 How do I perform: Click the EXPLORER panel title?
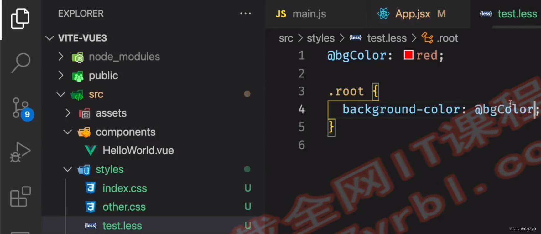pyautogui.click(x=81, y=13)
